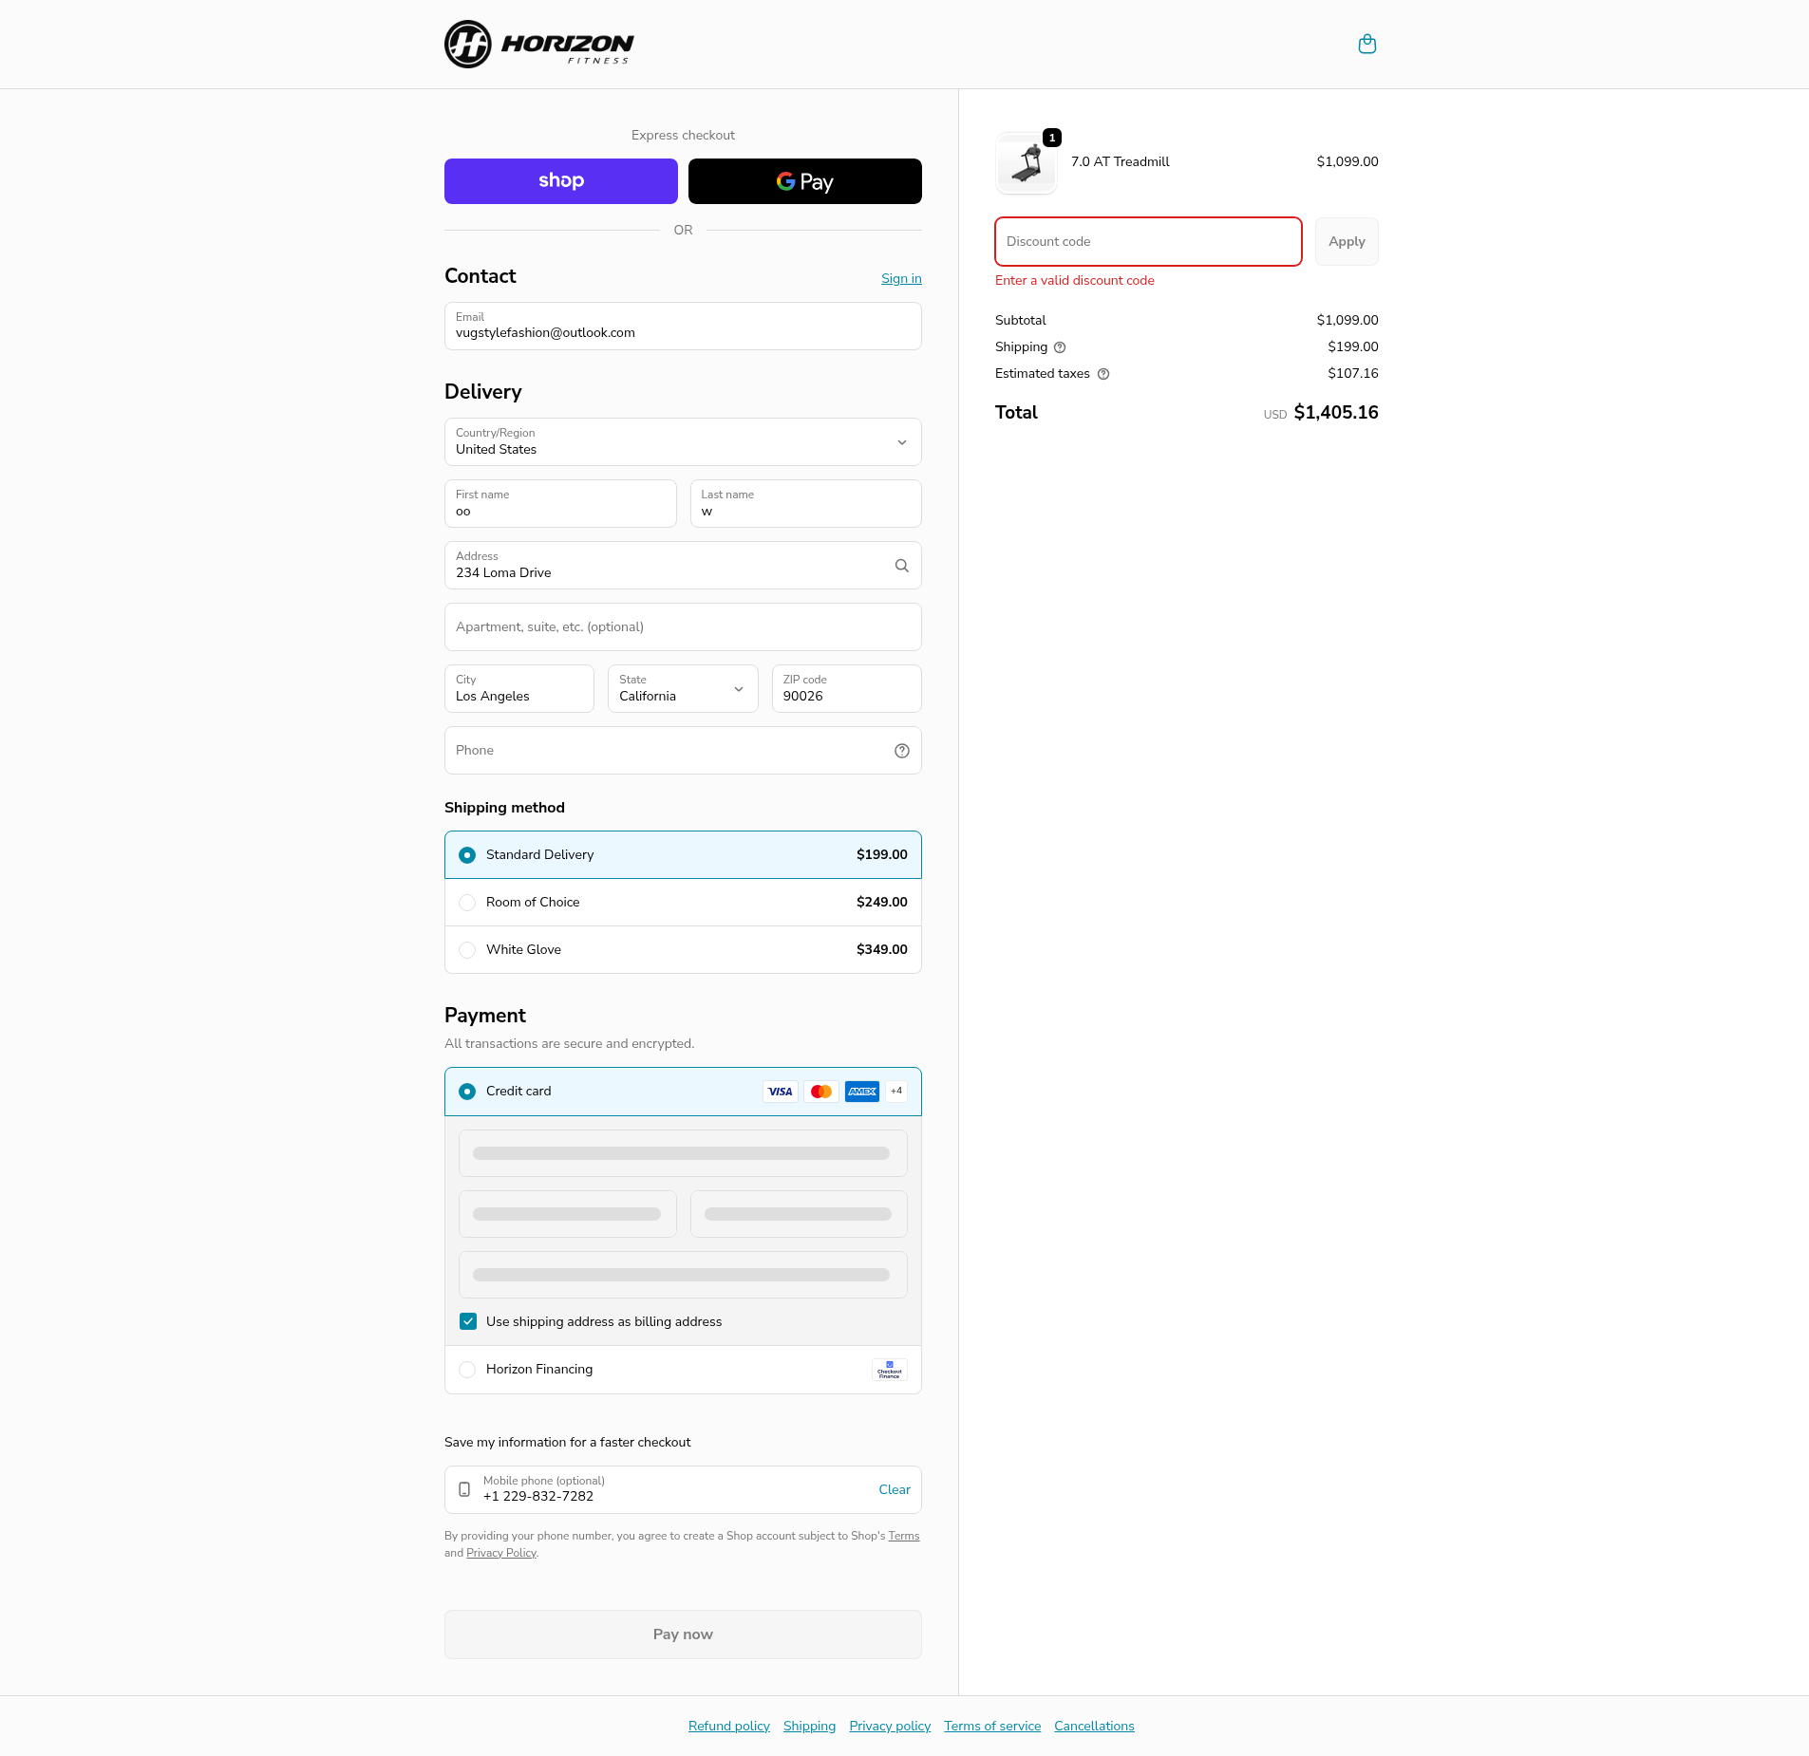
Task: Choose Horizon Financing payment method
Action: 467,1370
